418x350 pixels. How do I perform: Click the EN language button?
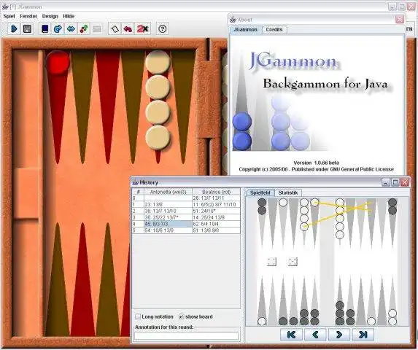[409, 29]
